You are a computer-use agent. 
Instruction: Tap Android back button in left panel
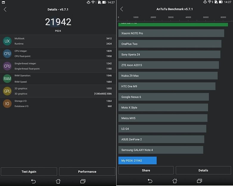(33, 181)
